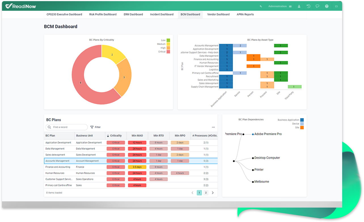Open the BC Plans three-dots options menu
Screen dimensions: 364x222
(213, 127)
